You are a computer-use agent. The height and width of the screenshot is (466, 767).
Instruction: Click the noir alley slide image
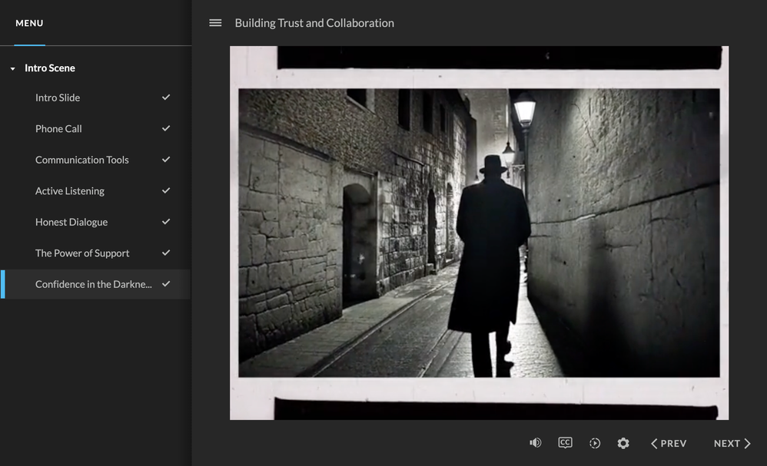[479, 233]
